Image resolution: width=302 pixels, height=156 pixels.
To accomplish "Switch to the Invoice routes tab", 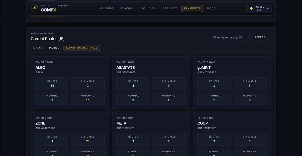I will 54,48.
